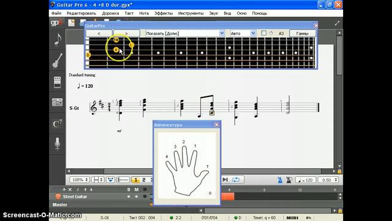The width and height of the screenshot is (392, 221).
Task: Select voice 2 in the bottom toolbar
Action: pyautogui.click(x=144, y=180)
